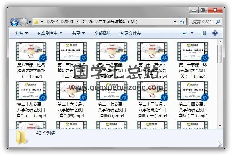The image size is (232, 156).
Task: Click the Forward navigation arrow button
Action: coord(23,22)
